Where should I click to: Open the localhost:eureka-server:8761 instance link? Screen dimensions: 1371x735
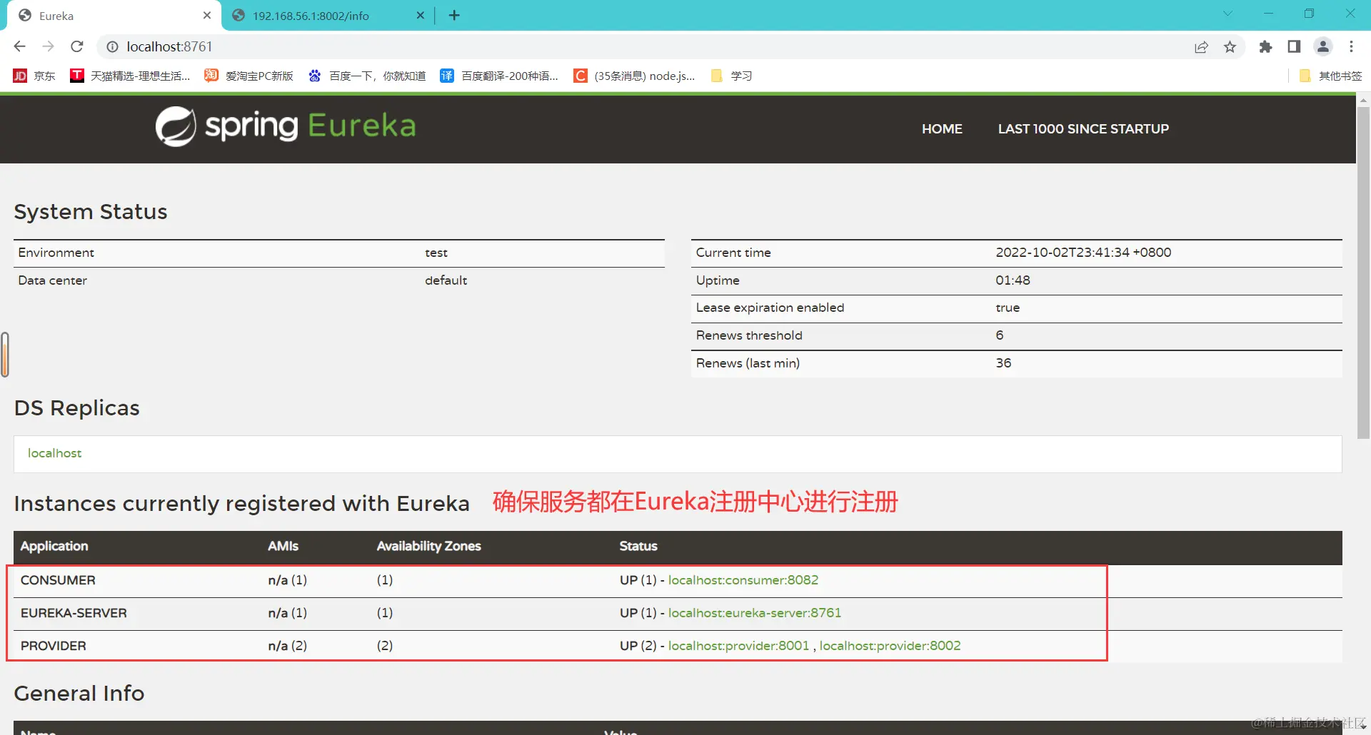click(755, 613)
